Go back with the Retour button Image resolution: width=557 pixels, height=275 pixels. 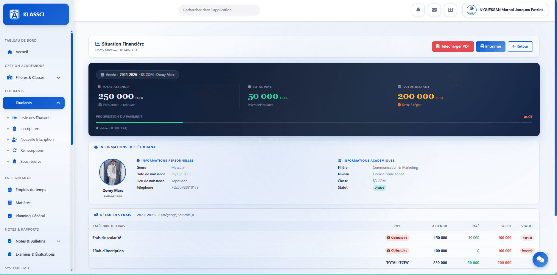(x=520, y=46)
